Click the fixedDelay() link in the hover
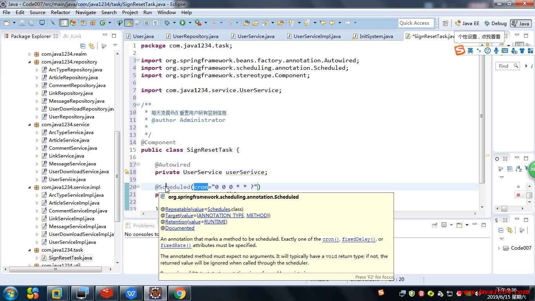Screen dimensions: 535x301 click(x=359, y=239)
